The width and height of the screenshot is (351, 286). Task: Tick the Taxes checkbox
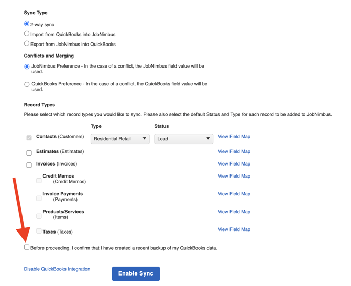point(39,230)
